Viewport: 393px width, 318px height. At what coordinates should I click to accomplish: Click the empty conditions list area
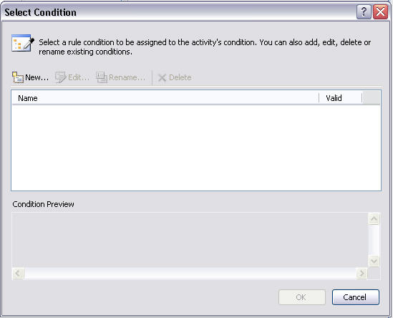[x=196, y=148]
